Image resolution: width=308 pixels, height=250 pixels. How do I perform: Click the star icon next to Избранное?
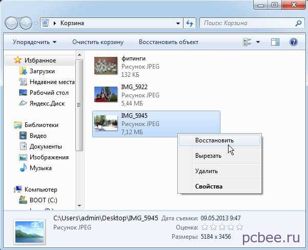coord(17,60)
